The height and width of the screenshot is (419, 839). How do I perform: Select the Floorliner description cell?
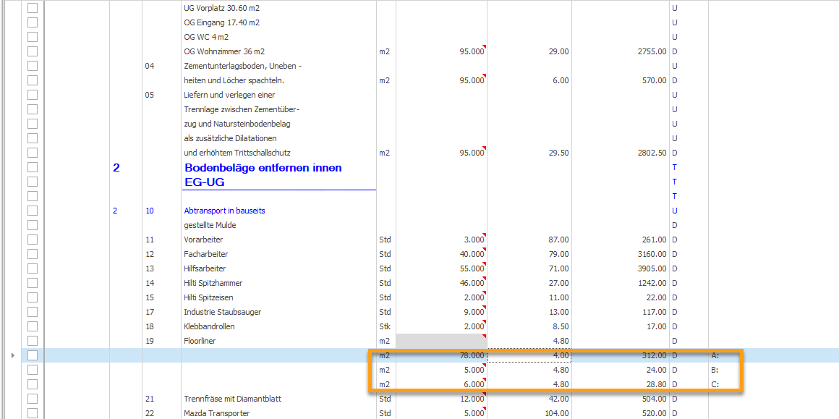[x=278, y=341]
